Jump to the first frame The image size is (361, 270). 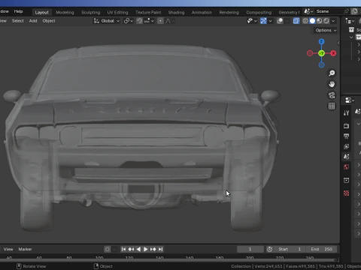pos(123,249)
